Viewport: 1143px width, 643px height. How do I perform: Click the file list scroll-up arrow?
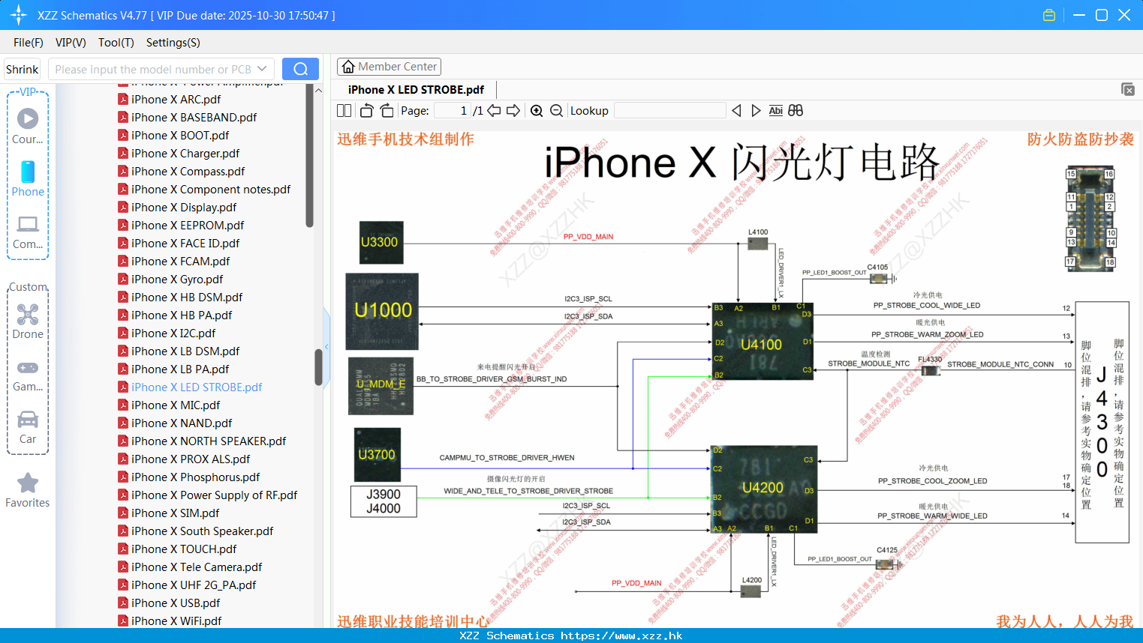point(318,90)
